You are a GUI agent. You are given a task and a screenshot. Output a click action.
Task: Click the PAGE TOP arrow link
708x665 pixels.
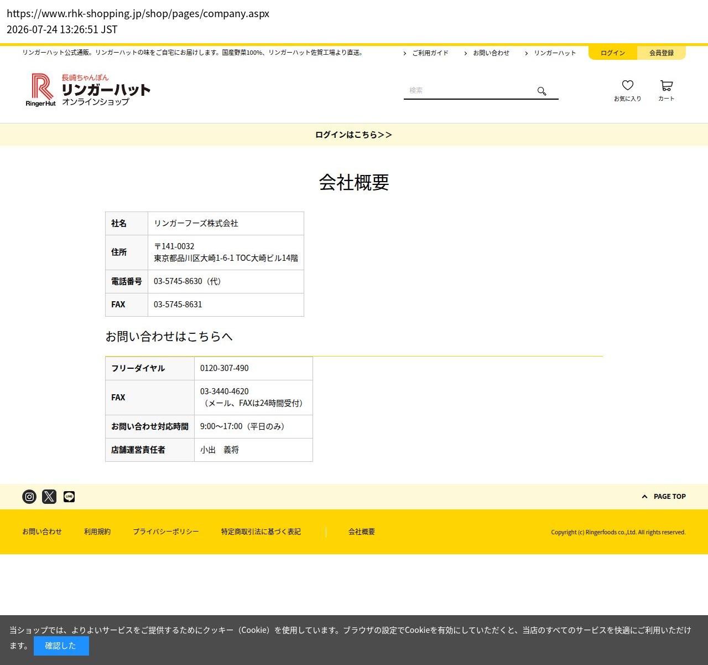664,497
